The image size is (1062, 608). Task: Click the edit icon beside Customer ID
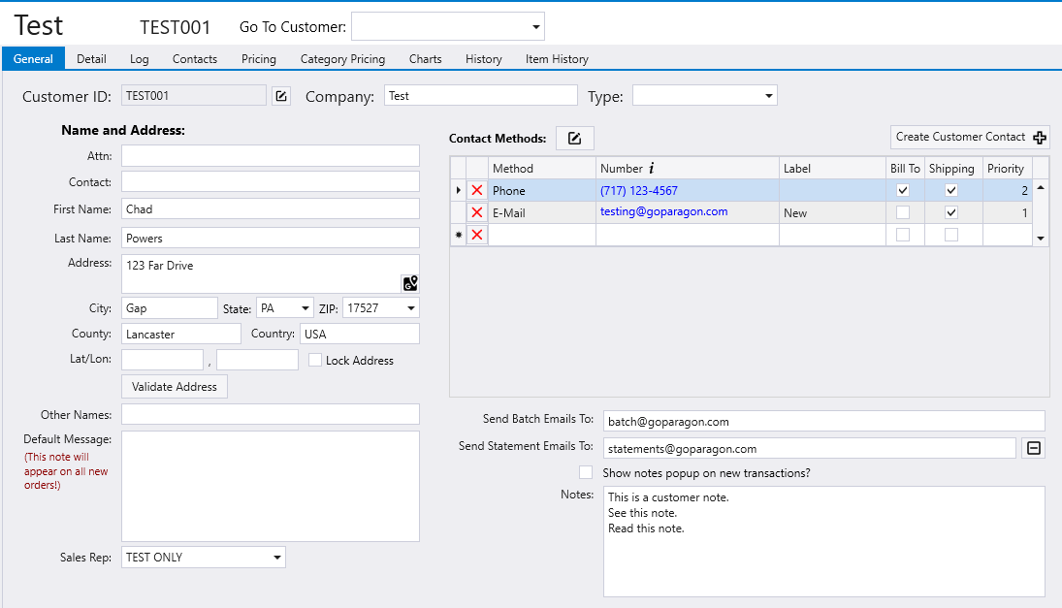point(281,96)
